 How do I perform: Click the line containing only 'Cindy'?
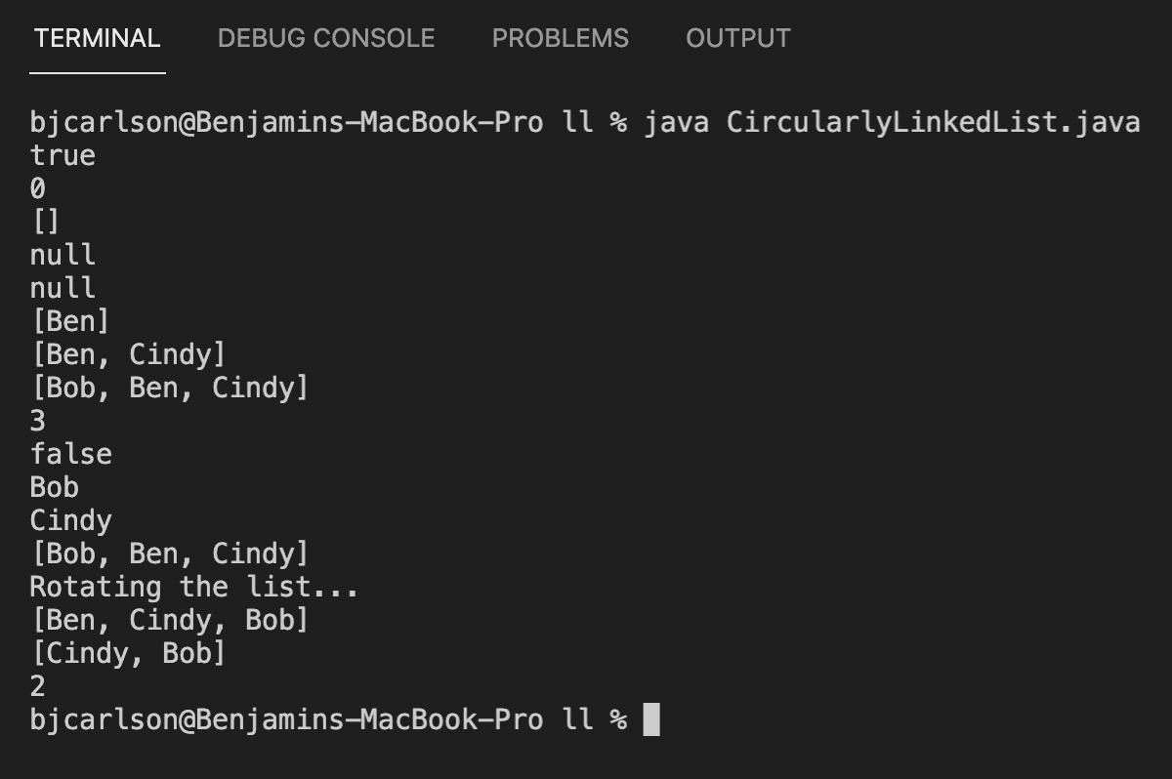71,520
